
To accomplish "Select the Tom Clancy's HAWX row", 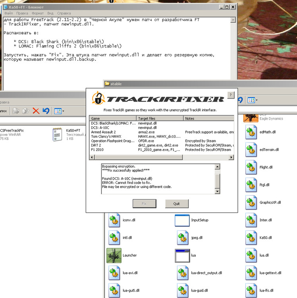I will [x=162, y=136].
